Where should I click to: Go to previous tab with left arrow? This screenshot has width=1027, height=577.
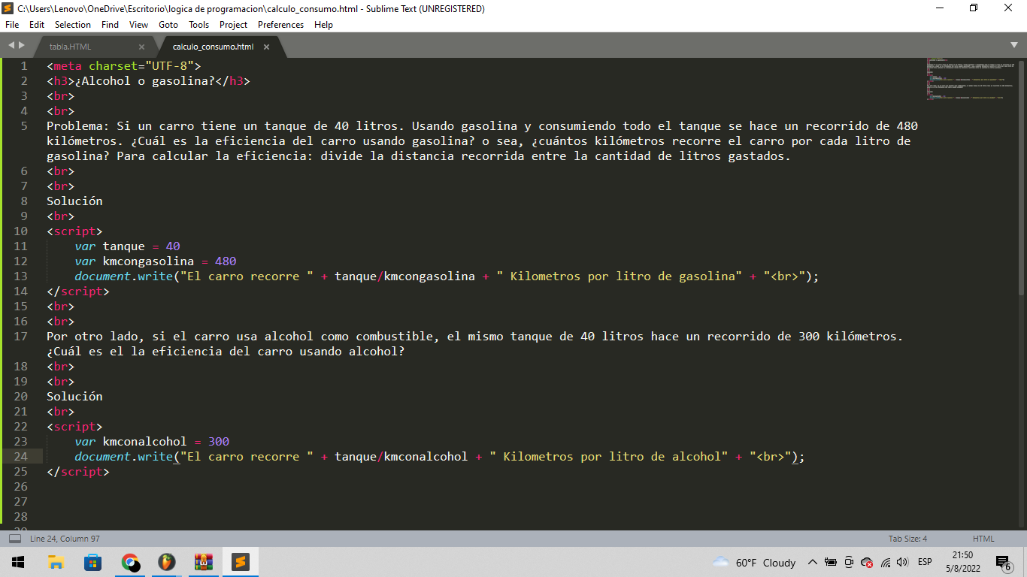pos(11,46)
